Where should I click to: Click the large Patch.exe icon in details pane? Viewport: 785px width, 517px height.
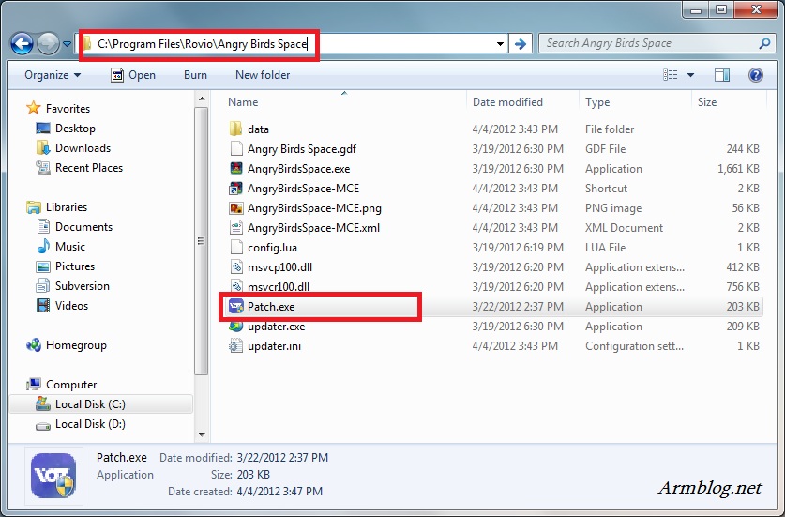tap(53, 476)
